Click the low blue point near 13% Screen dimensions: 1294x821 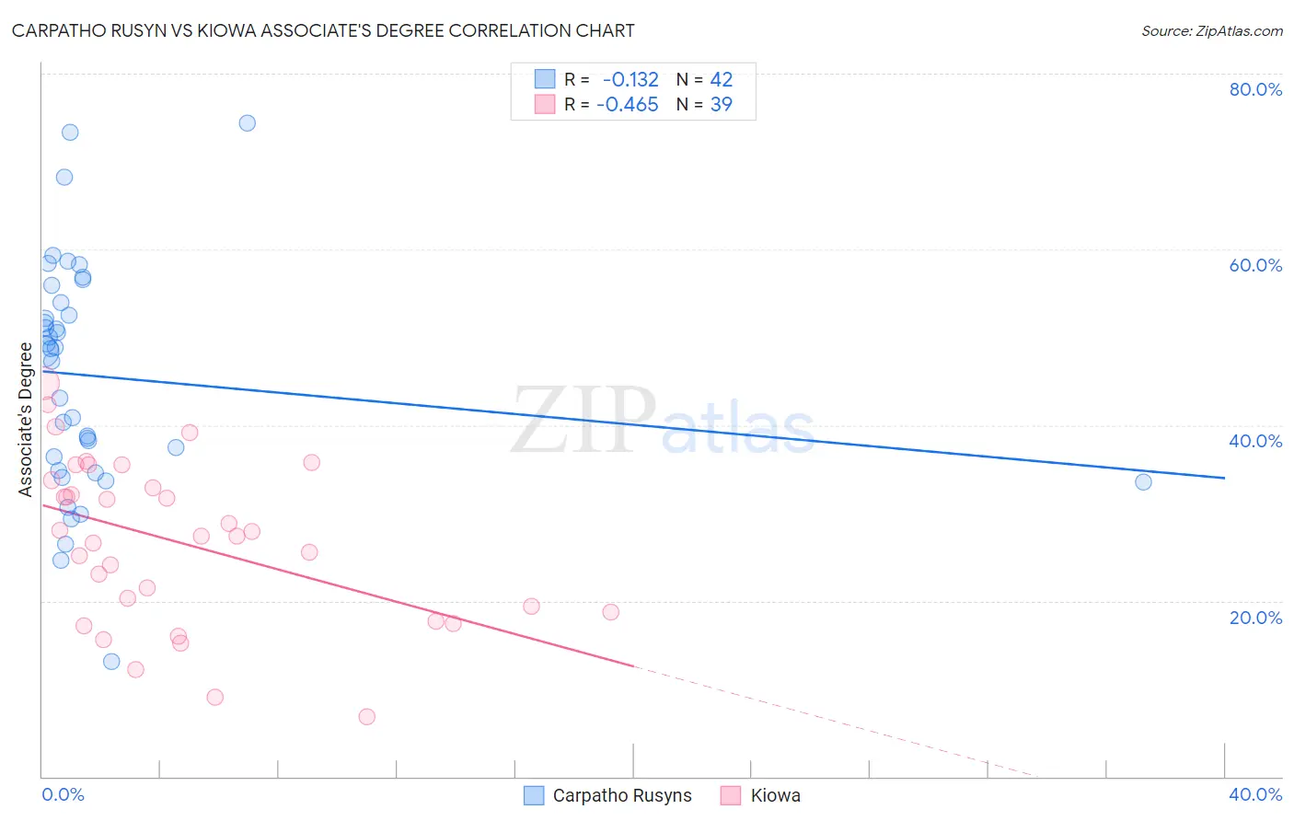click(111, 662)
